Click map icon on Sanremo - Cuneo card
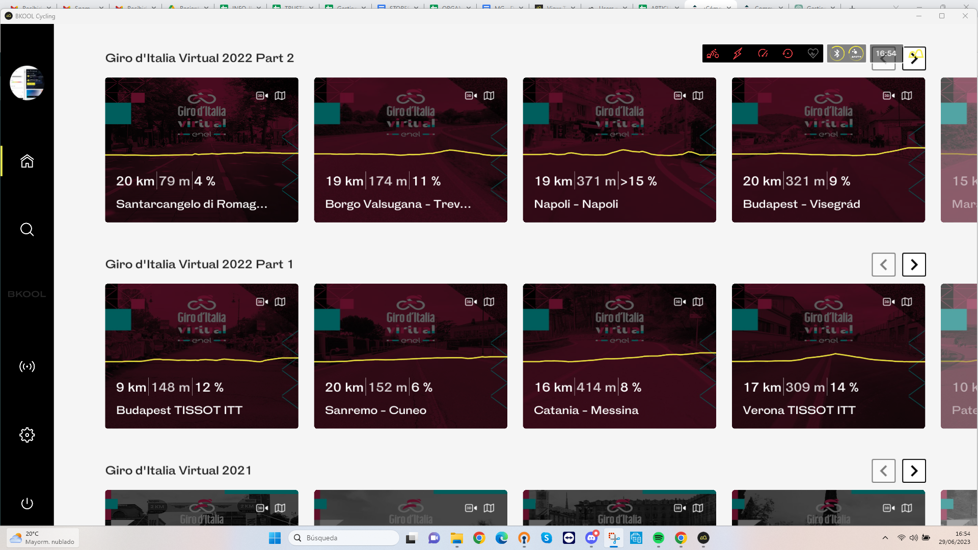Screen dimensions: 978x550 point(489,302)
